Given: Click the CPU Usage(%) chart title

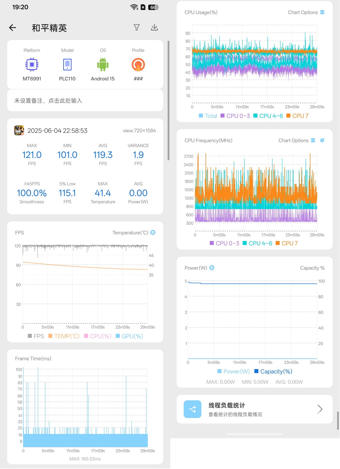Looking at the screenshot, I should tap(201, 12).
